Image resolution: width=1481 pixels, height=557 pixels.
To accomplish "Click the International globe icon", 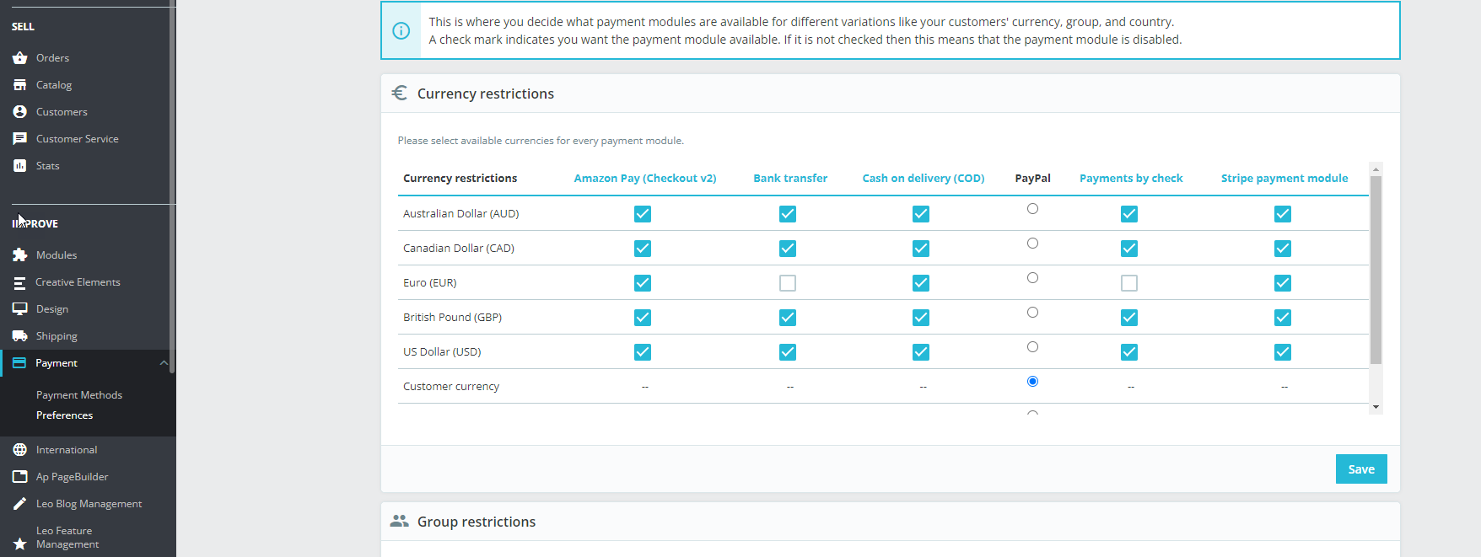I will click(x=19, y=450).
